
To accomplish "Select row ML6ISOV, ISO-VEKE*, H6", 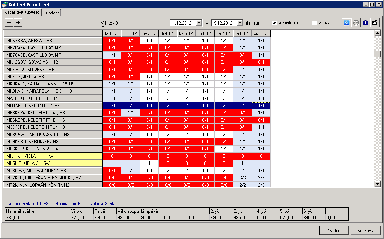I will (x=53, y=70).
